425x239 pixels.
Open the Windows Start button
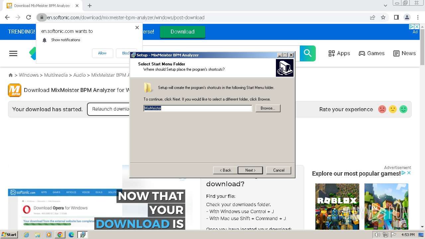tap(9, 234)
